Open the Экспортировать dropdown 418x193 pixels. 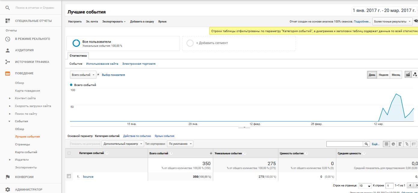click(114, 22)
